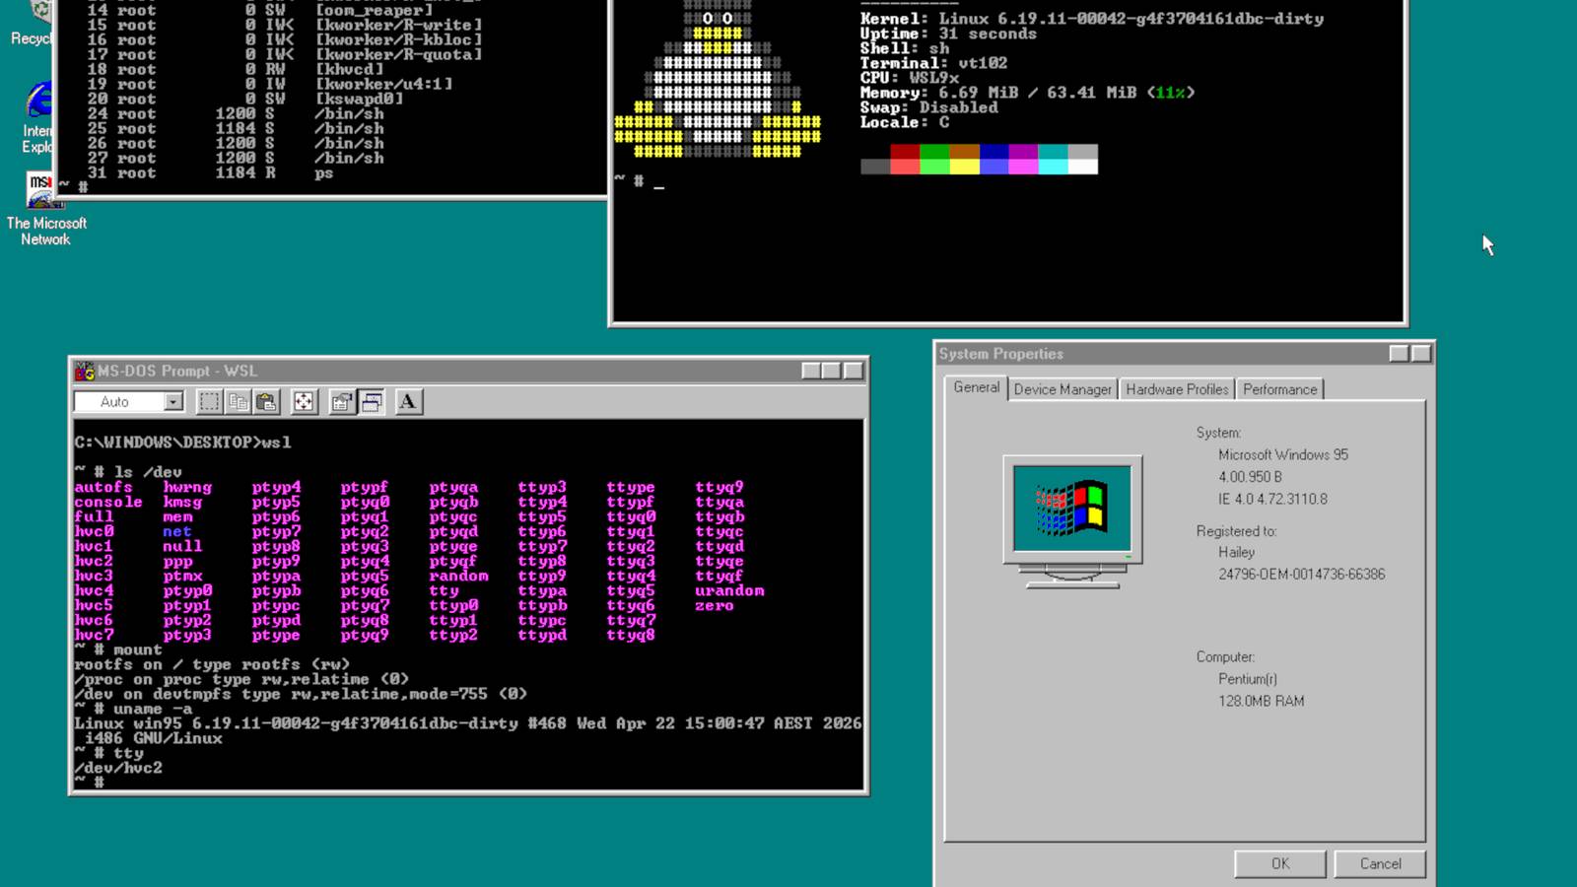Viewport: 1577px width, 887px height.
Task: Click the PID 31 'ps' process row
Action: coord(211,172)
